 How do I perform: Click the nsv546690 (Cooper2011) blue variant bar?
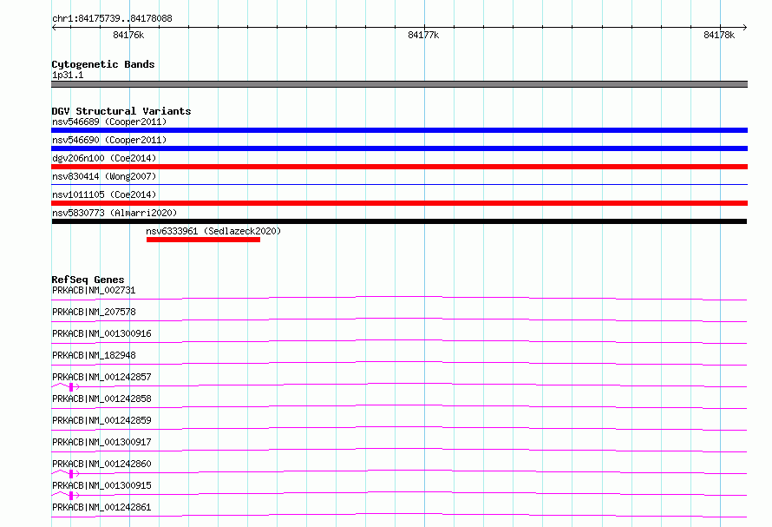click(399, 148)
